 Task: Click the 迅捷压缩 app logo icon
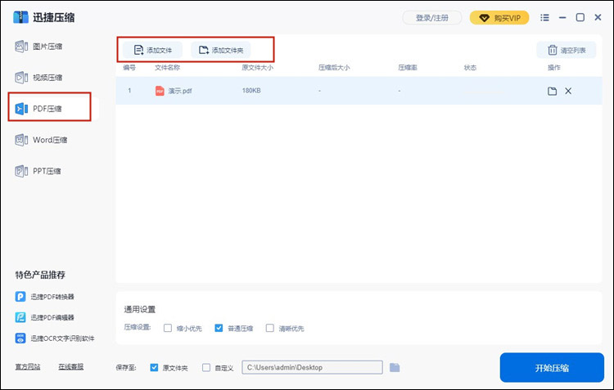coord(20,17)
